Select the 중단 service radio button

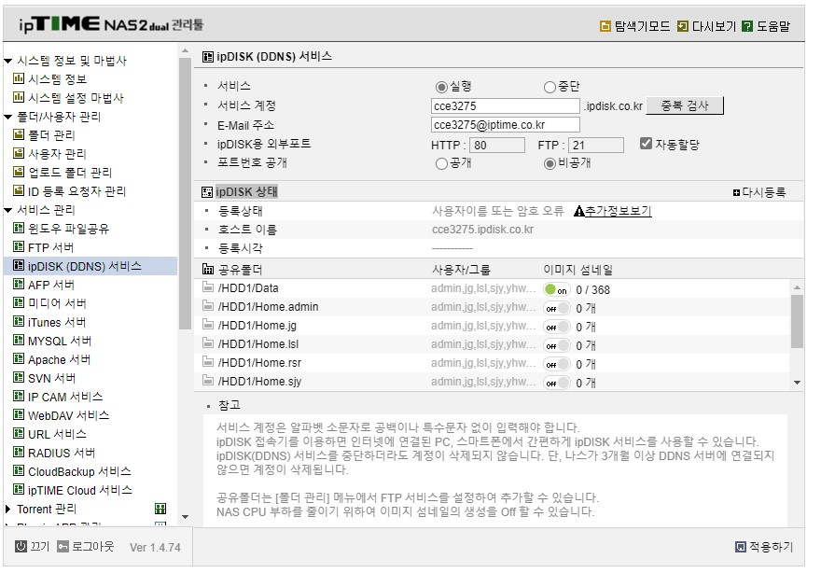coord(550,87)
